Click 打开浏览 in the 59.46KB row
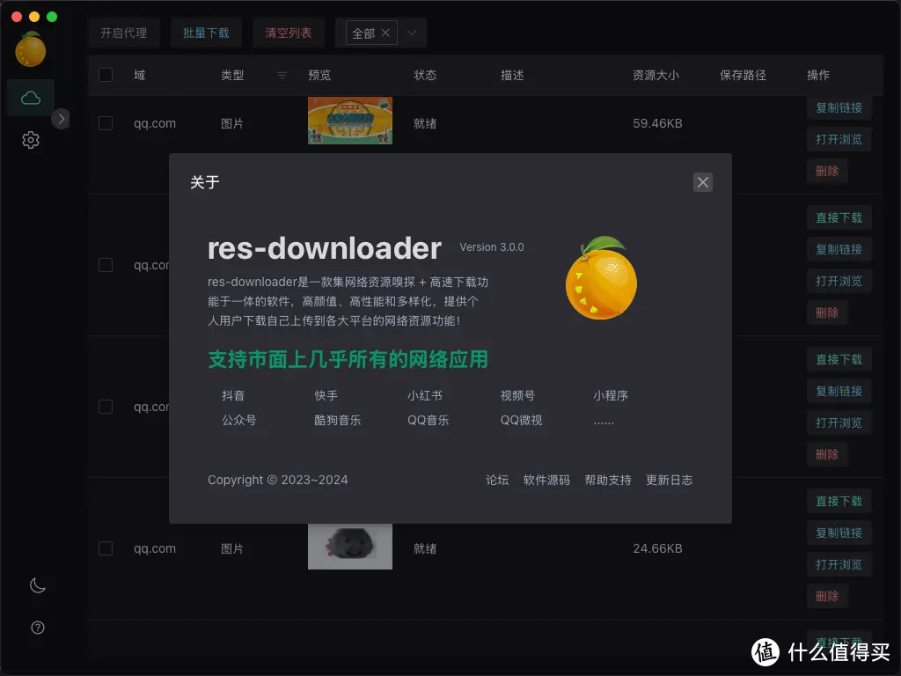The height and width of the screenshot is (676, 901). click(x=839, y=139)
